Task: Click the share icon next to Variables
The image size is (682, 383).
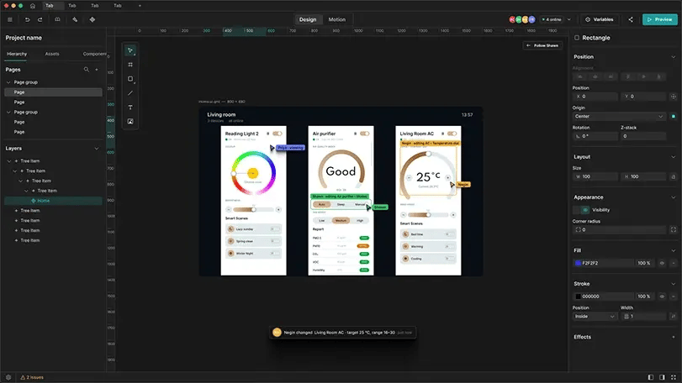Action: (631, 19)
